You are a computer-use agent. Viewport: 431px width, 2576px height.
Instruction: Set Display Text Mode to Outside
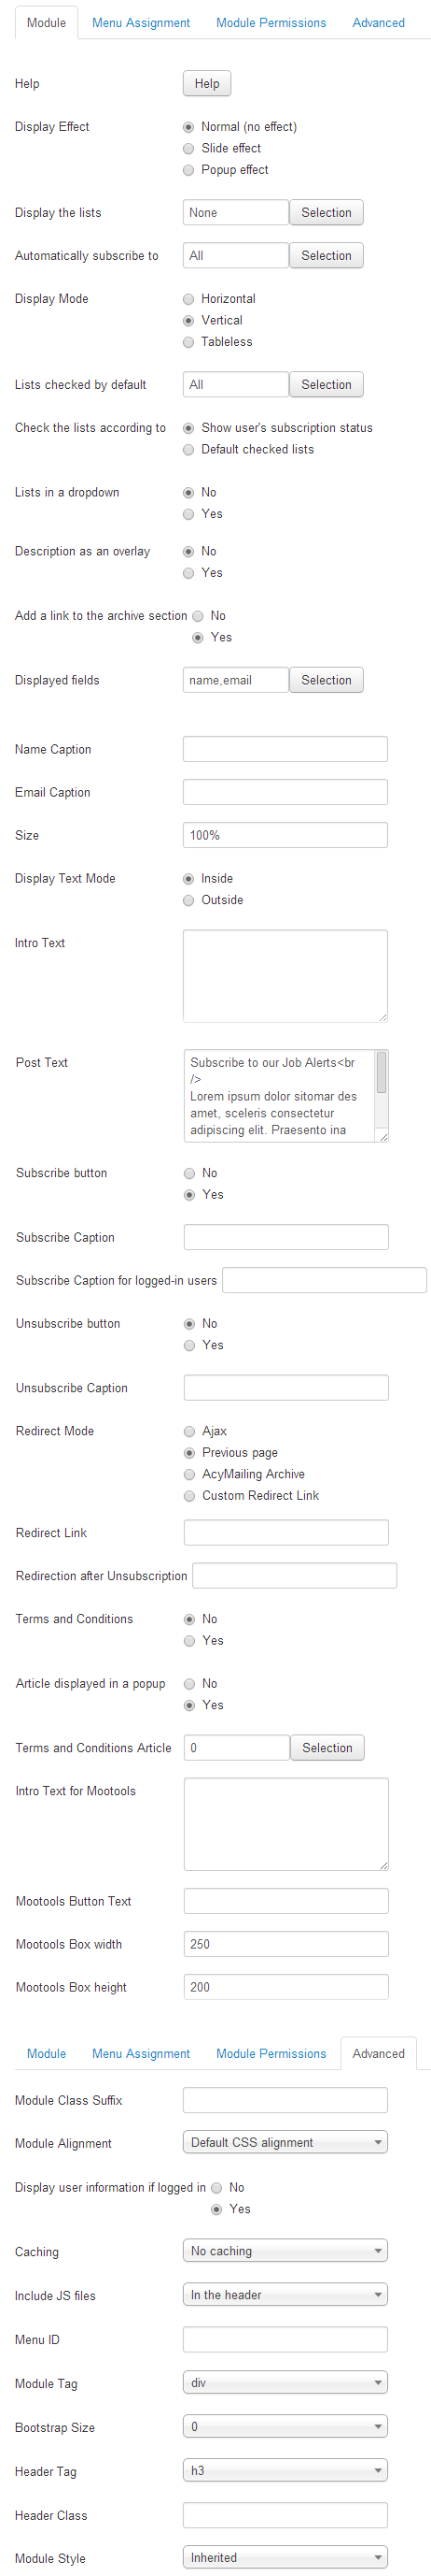point(188,900)
